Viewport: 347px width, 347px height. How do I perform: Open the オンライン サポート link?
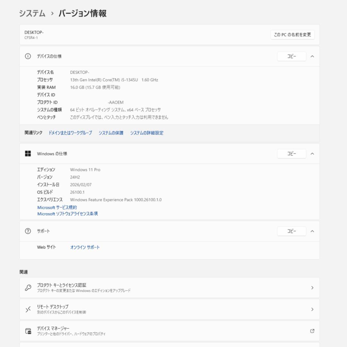point(84,247)
